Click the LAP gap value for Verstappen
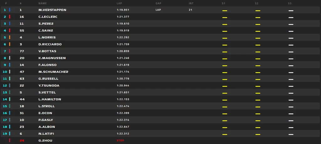 tap(158, 10)
